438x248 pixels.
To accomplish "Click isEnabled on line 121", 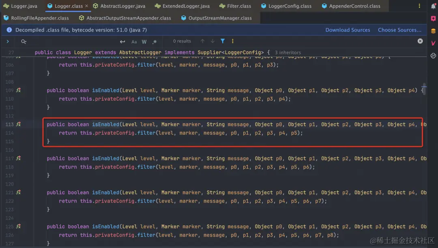I will click(105, 192).
